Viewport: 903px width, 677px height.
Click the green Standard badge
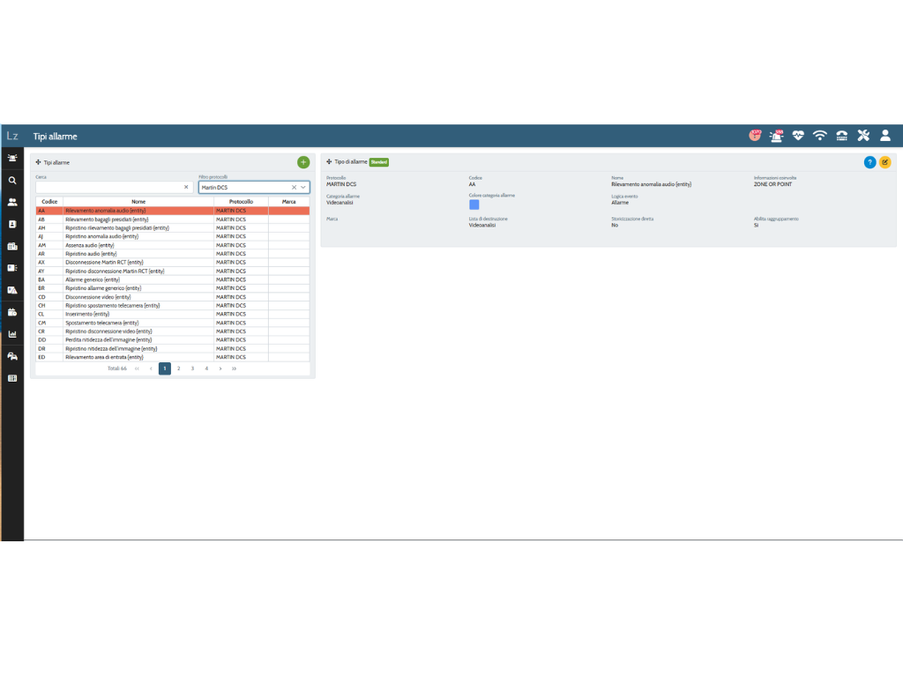[379, 162]
